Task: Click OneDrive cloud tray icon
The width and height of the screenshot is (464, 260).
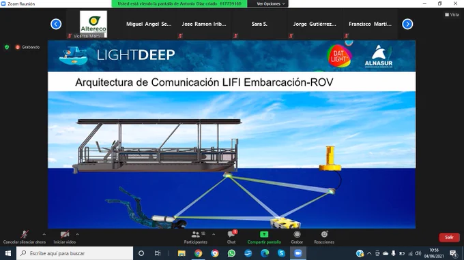Action: tap(386, 253)
